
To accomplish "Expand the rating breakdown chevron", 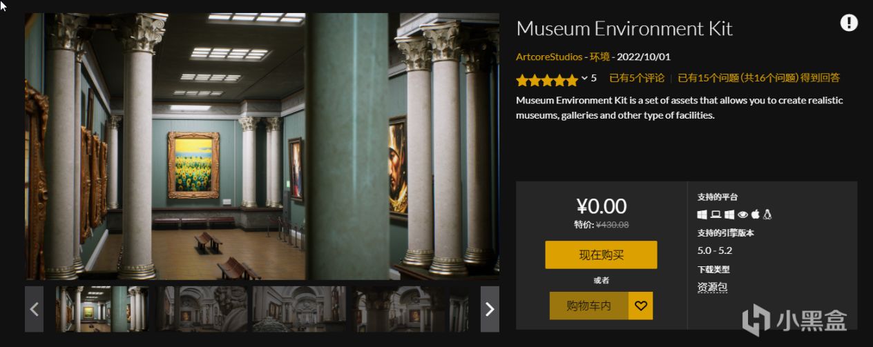I will [x=584, y=78].
